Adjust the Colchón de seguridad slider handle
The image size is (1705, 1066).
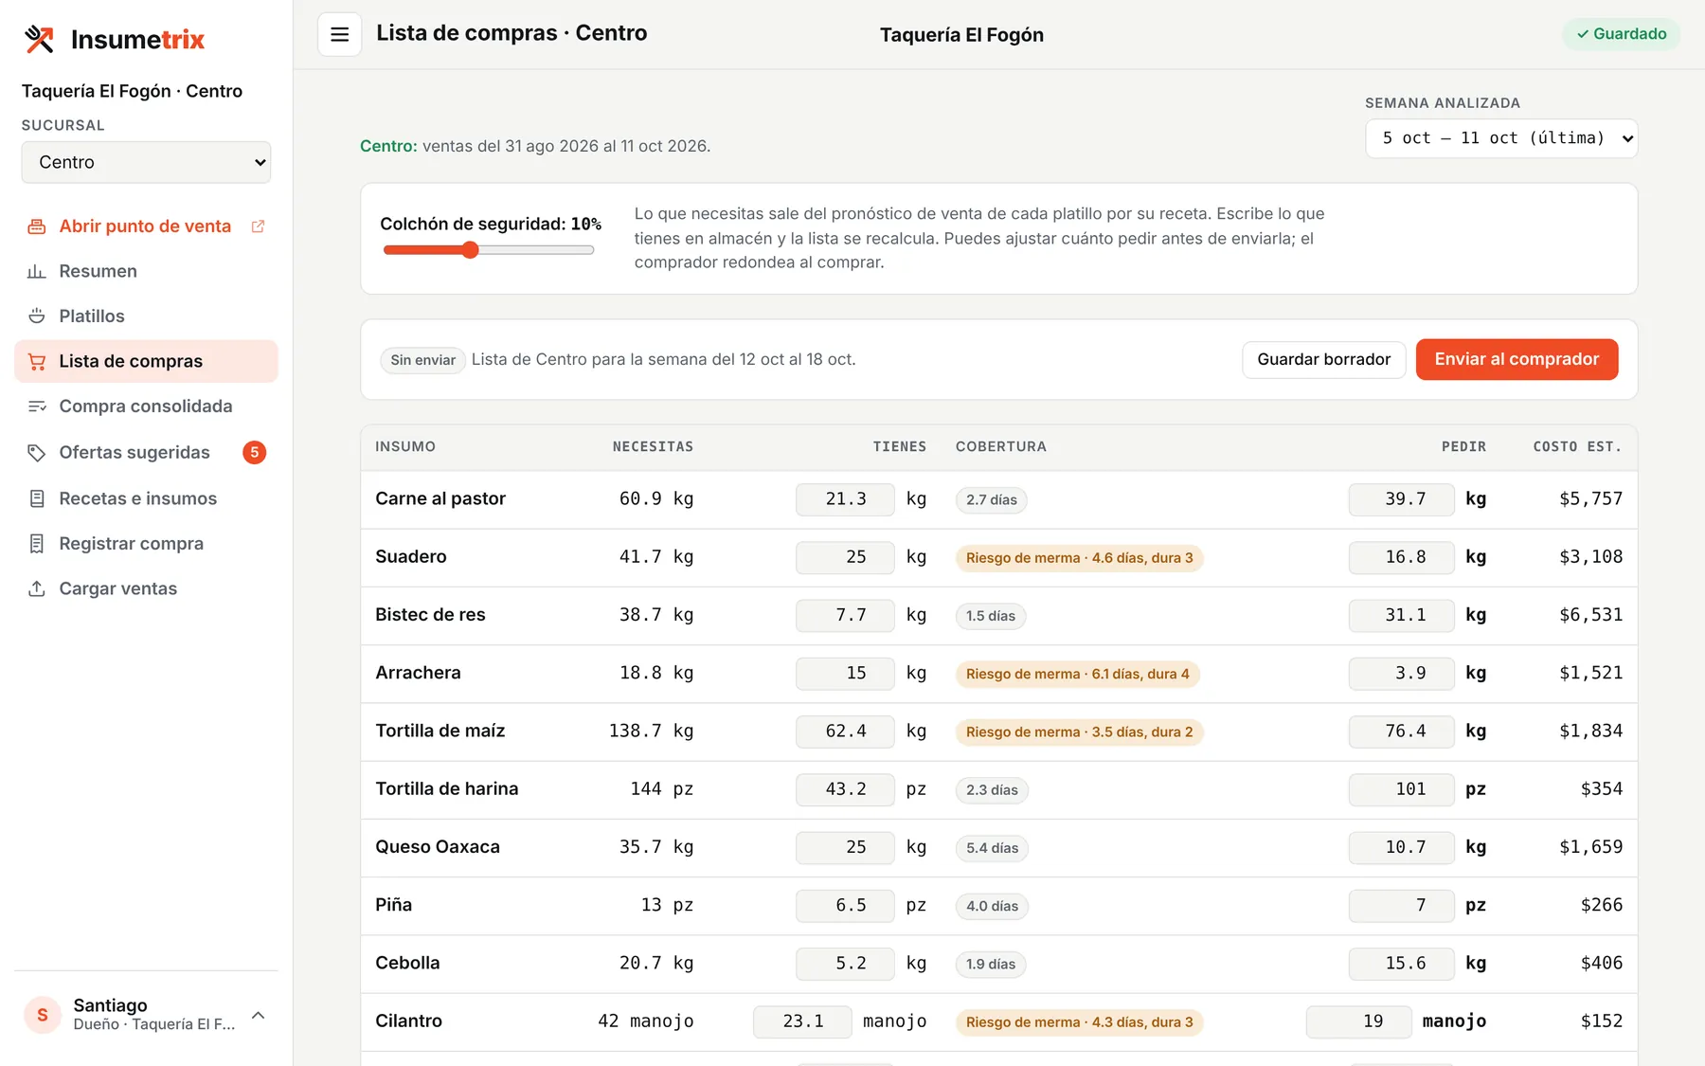pos(470,250)
